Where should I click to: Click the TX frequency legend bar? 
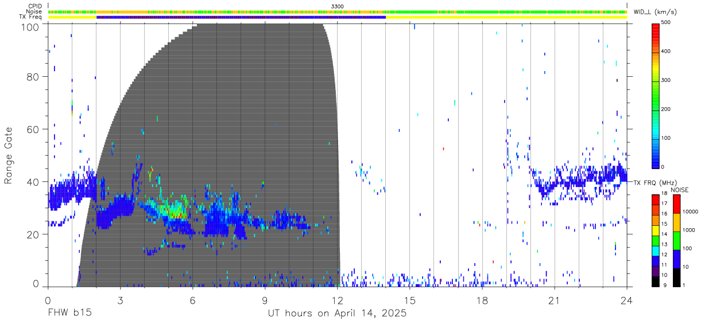pos(656,240)
